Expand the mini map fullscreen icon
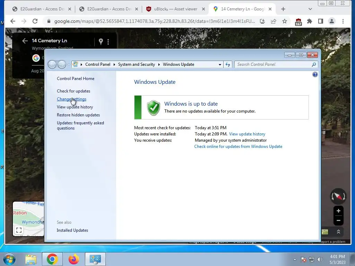This screenshot has height=266, width=355. [19, 230]
